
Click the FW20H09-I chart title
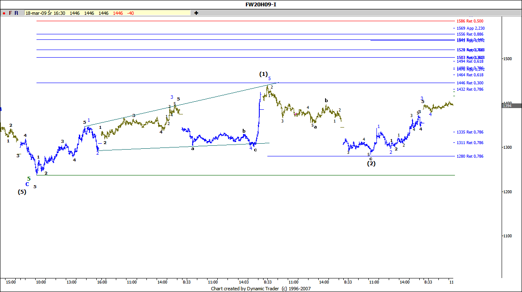pos(261,5)
